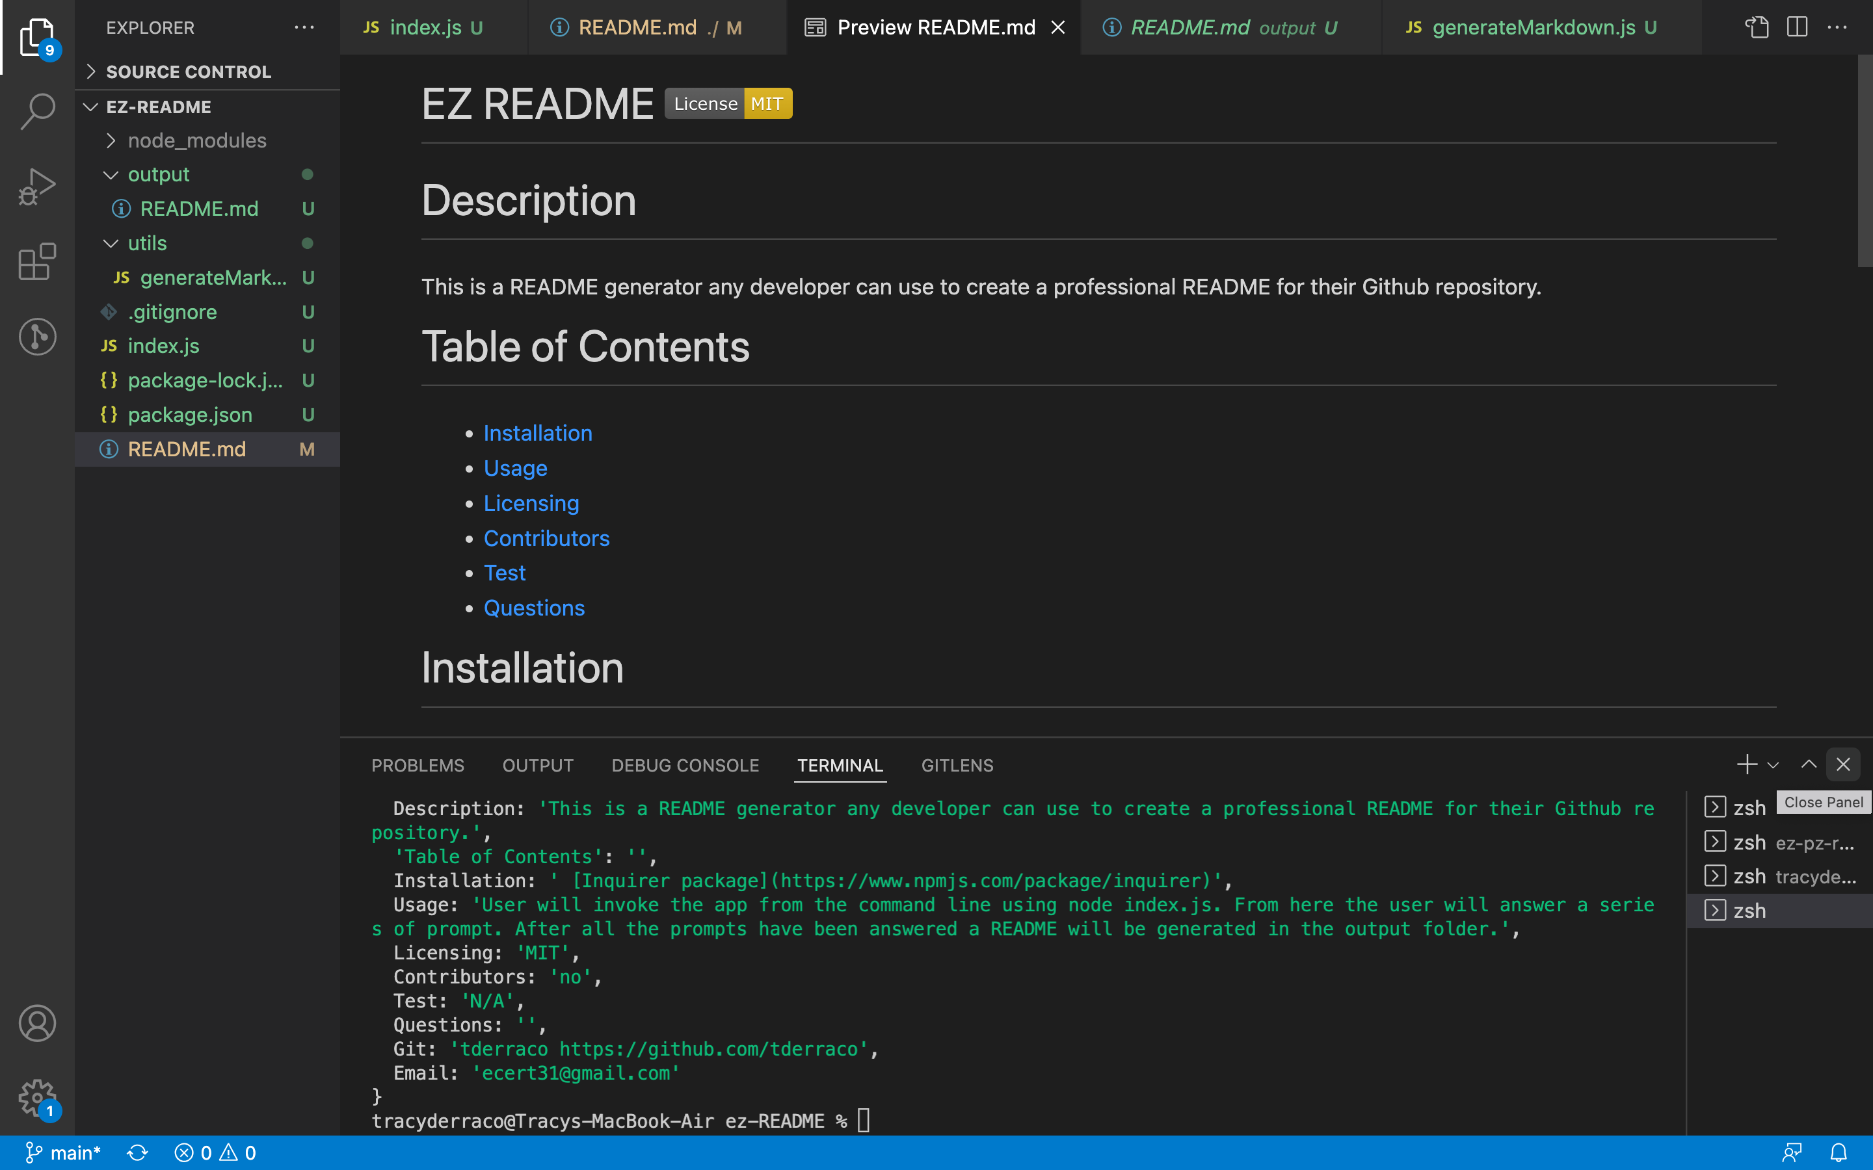The width and height of the screenshot is (1873, 1170).
Task: Synchronize changes in status bar
Action: (138, 1153)
